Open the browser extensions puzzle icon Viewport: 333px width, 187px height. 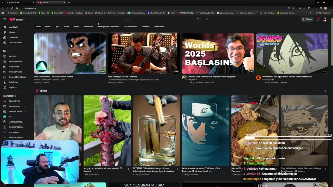pyautogui.click(x=309, y=8)
